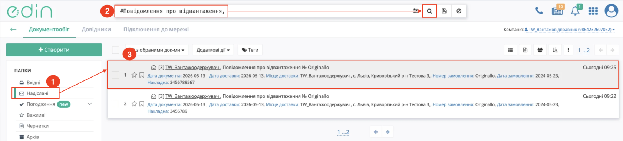Open the Важливі folder
The image size is (623, 141).
[36, 115]
